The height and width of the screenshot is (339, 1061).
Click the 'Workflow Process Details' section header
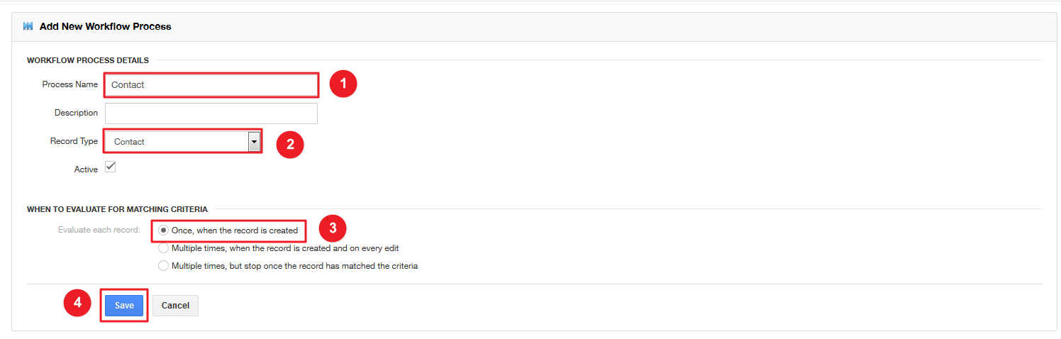click(88, 60)
